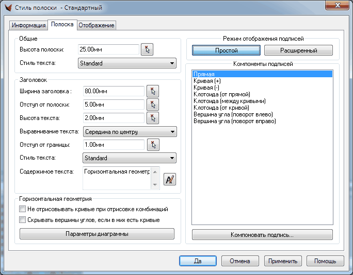The image size is (353, 275).
Task: Click Компоновать подпись button
Action: click(x=262, y=235)
